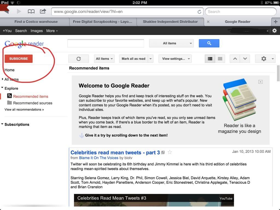Open View all recommendations link
280x210 pixels.
pyautogui.click(x=24, y=109)
